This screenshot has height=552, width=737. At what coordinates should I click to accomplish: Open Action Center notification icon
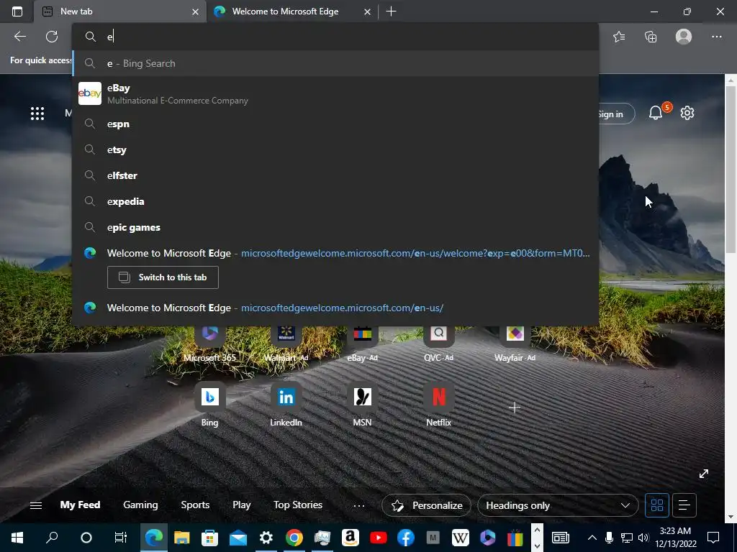tap(713, 538)
